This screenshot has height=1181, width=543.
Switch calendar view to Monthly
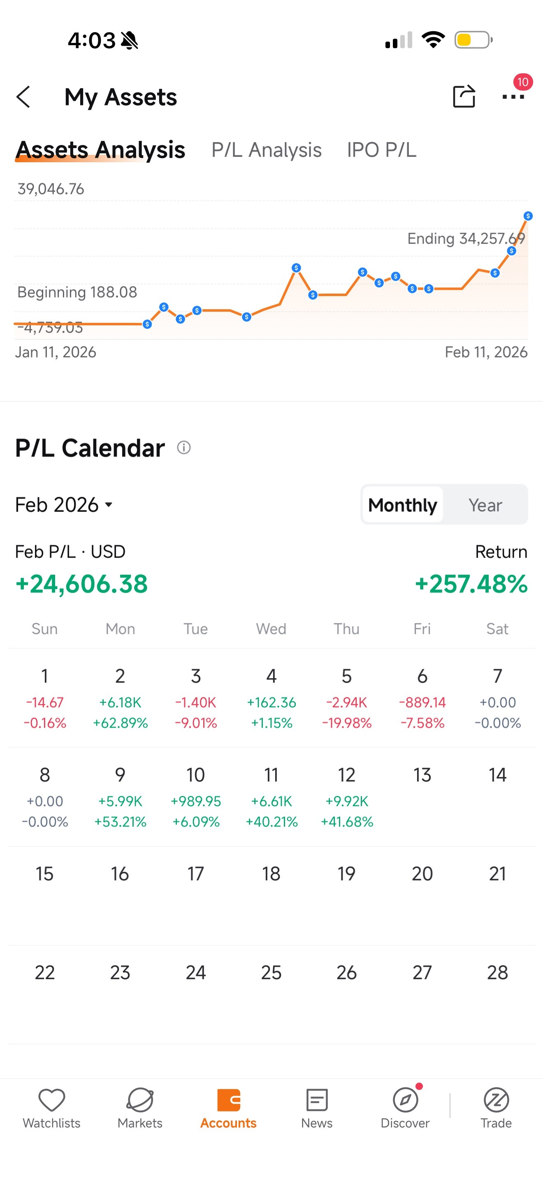point(402,505)
